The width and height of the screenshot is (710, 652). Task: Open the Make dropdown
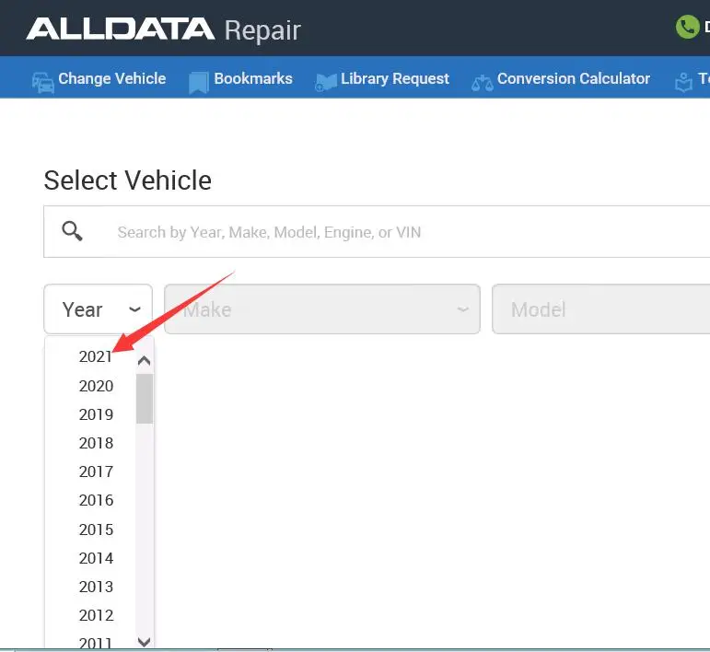pyautogui.click(x=321, y=309)
